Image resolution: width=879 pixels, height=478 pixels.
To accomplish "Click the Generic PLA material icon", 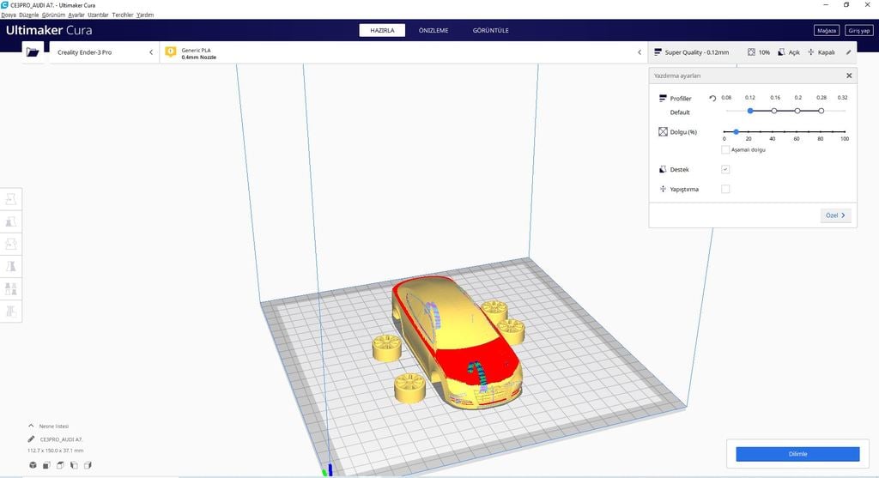I will pyautogui.click(x=171, y=52).
